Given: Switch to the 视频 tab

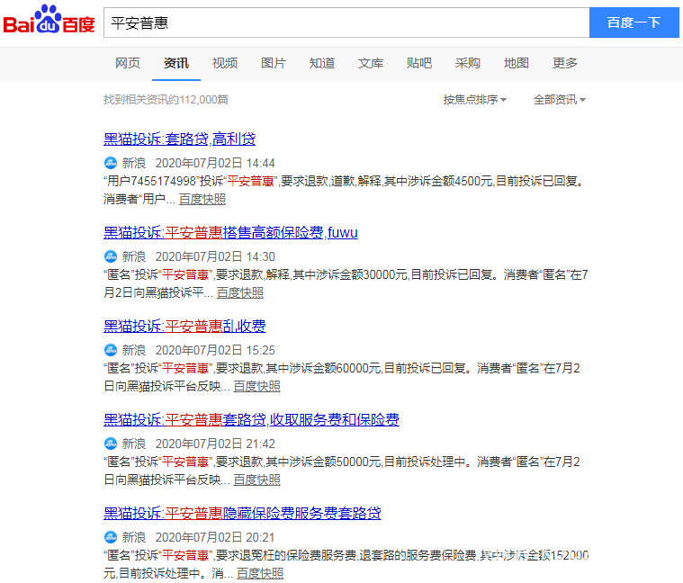Looking at the screenshot, I should pyautogui.click(x=225, y=63).
